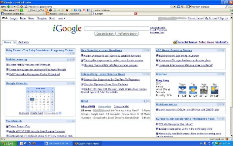Viewport: 233px width, 147px height.
Task: Close the Weather gadget
Action: (223, 74)
